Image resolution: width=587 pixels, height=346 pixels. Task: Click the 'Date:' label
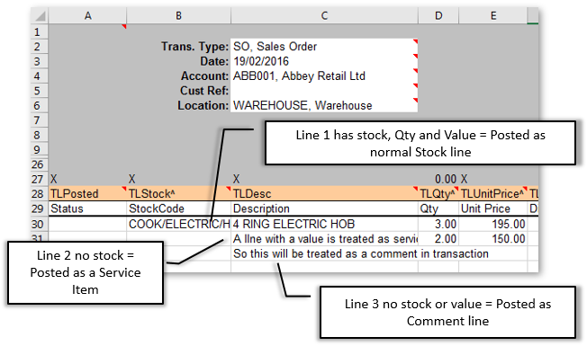click(214, 61)
